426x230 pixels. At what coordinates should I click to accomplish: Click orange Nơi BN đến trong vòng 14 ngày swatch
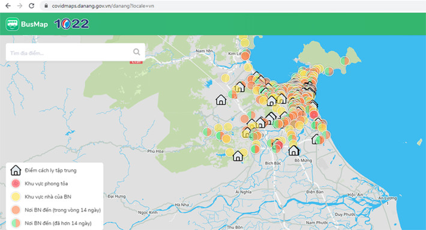[x=16, y=210]
